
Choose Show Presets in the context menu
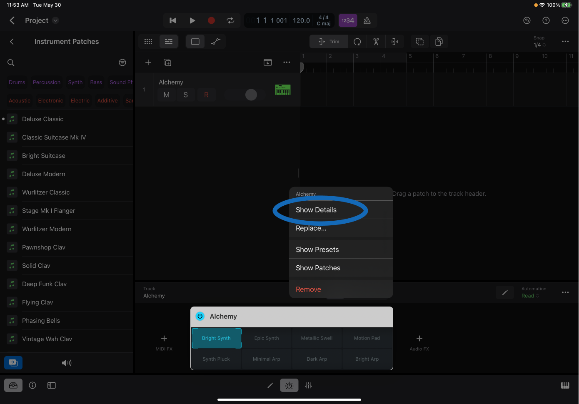coord(341,249)
